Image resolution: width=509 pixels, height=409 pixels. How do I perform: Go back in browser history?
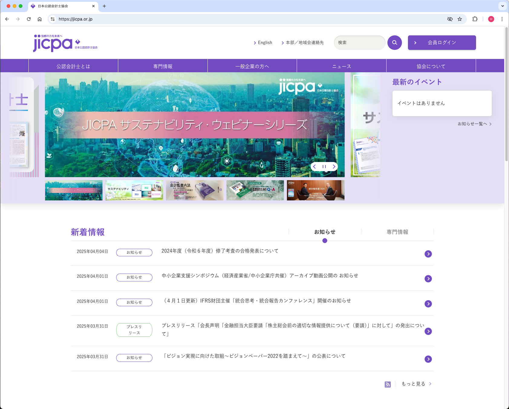[x=7, y=19]
